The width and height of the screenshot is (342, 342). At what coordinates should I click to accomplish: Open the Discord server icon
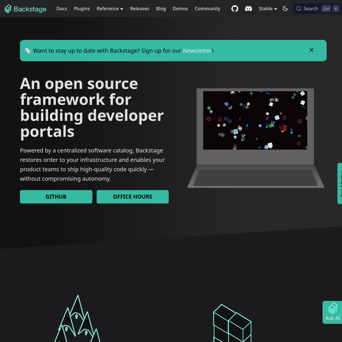pyautogui.click(x=249, y=9)
